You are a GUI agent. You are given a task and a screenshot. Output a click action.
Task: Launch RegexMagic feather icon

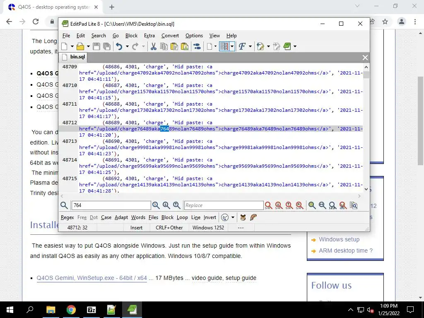pyautogui.click(x=253, y=217)
